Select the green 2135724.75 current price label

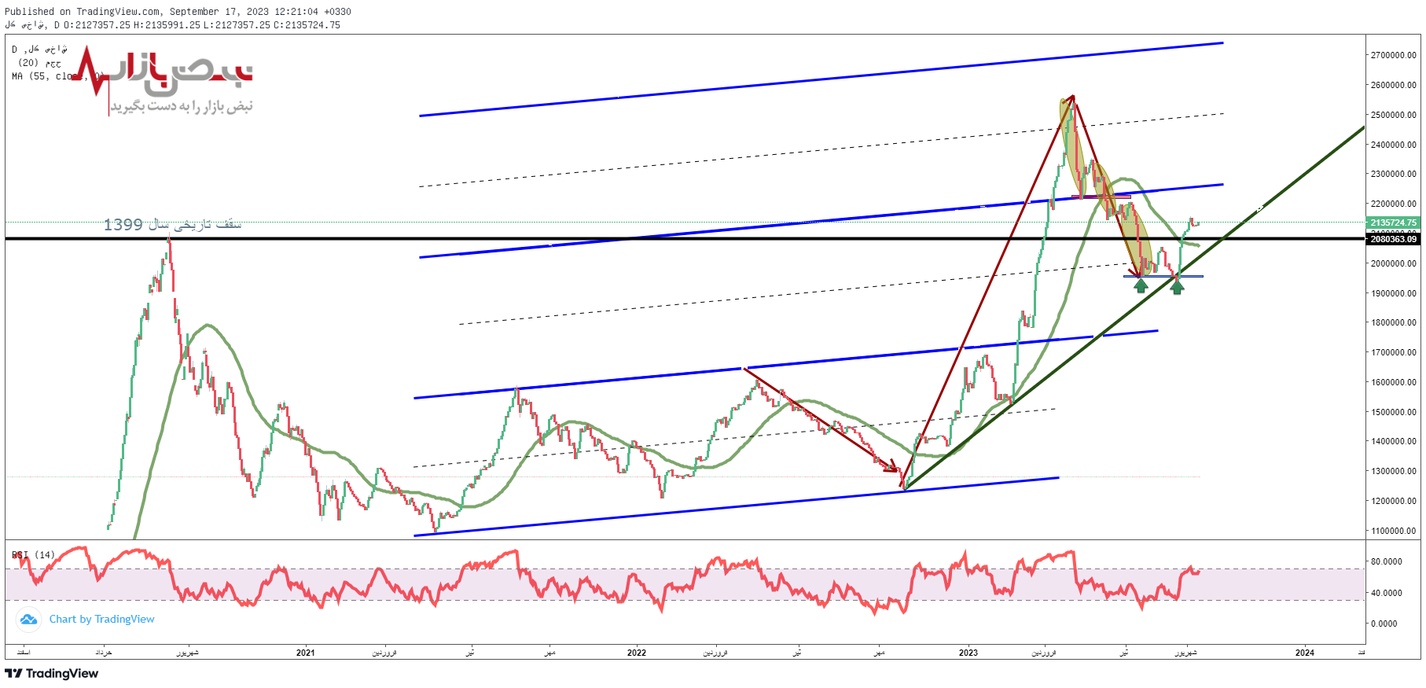point(1393,223)
